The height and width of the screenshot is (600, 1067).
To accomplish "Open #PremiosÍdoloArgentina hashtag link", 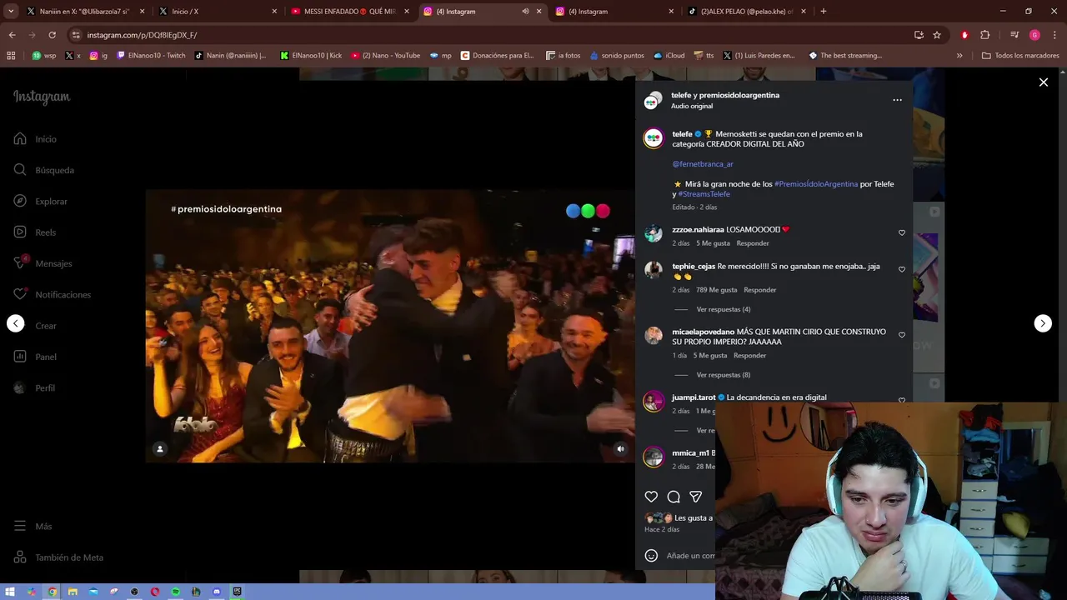I will click(x=815, y=184).
